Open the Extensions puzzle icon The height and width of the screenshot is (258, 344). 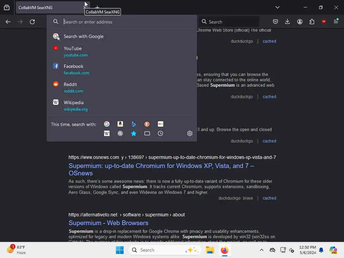312,21
